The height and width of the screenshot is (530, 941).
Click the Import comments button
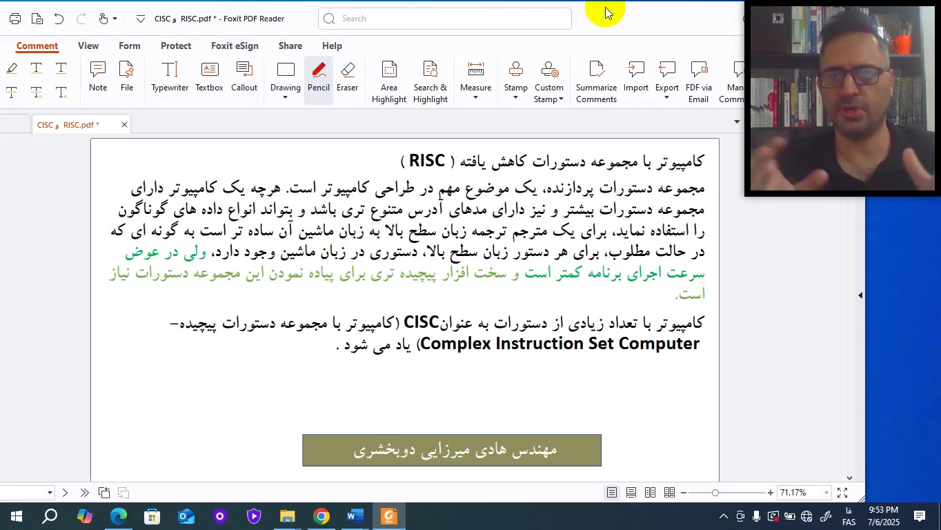point(636,77)
